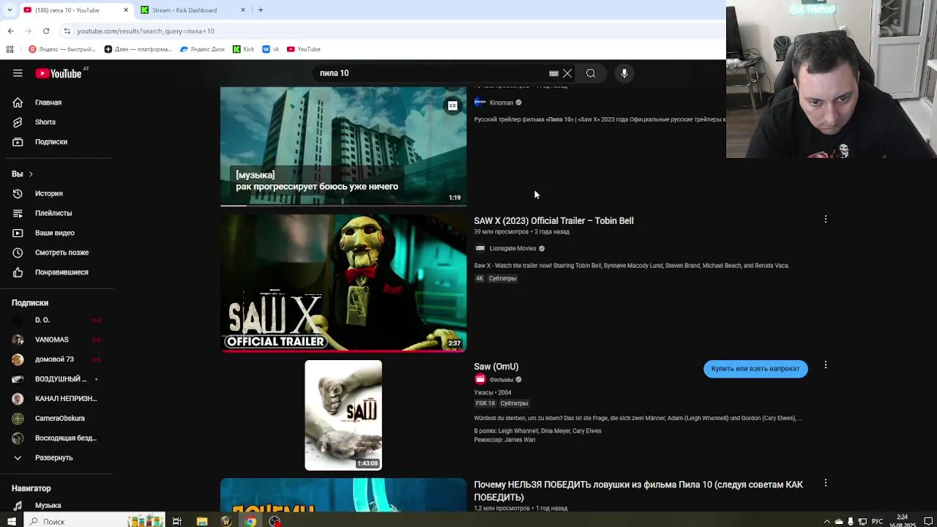Open the Kick bookmark
Screen dimensions: 937x527
point(244,49)
